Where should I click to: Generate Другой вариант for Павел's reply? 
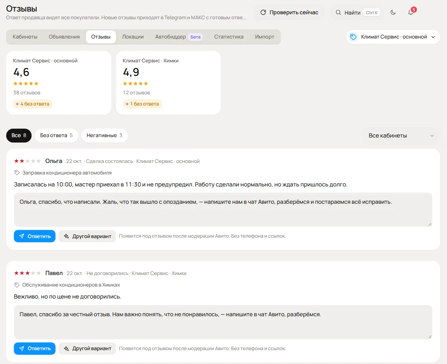point(87,349)
